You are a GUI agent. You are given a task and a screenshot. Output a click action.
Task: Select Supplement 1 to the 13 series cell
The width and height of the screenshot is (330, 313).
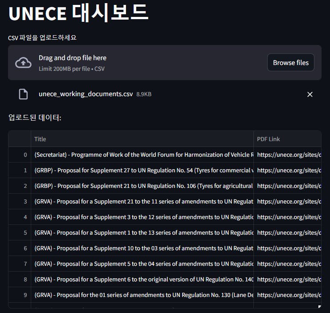coord(142,232)
